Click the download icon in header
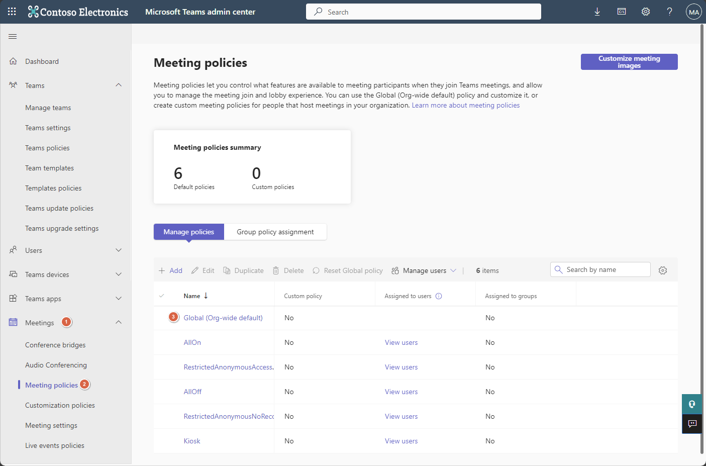Screen dimensions: 706x466 (597, 12)
